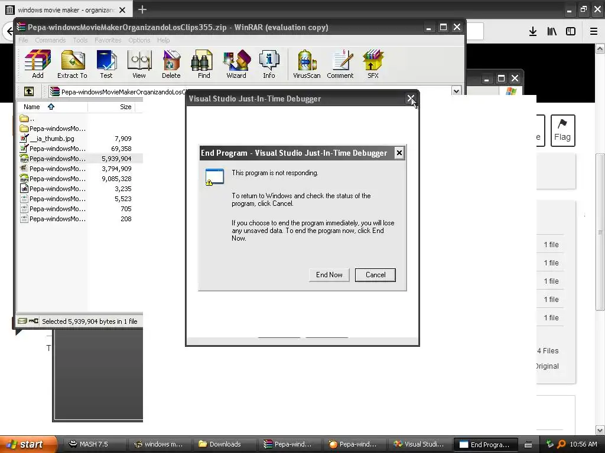This screenshot has height=453, width=605.
Task: Run VirusScan on the archive
Action: click(x=307, y=64)
